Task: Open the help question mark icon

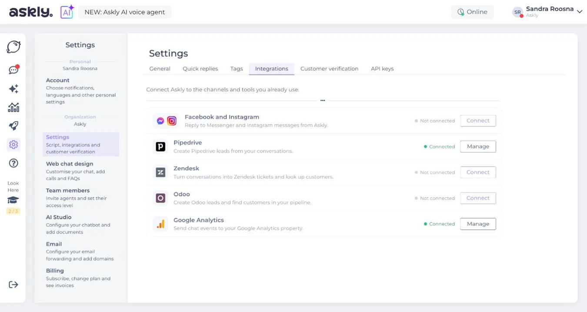Action: pos(13,163)
